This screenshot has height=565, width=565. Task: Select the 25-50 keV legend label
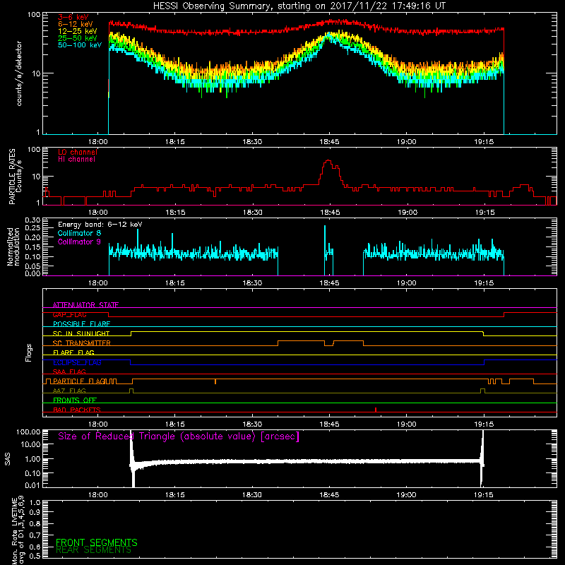(x=78, y=38)
